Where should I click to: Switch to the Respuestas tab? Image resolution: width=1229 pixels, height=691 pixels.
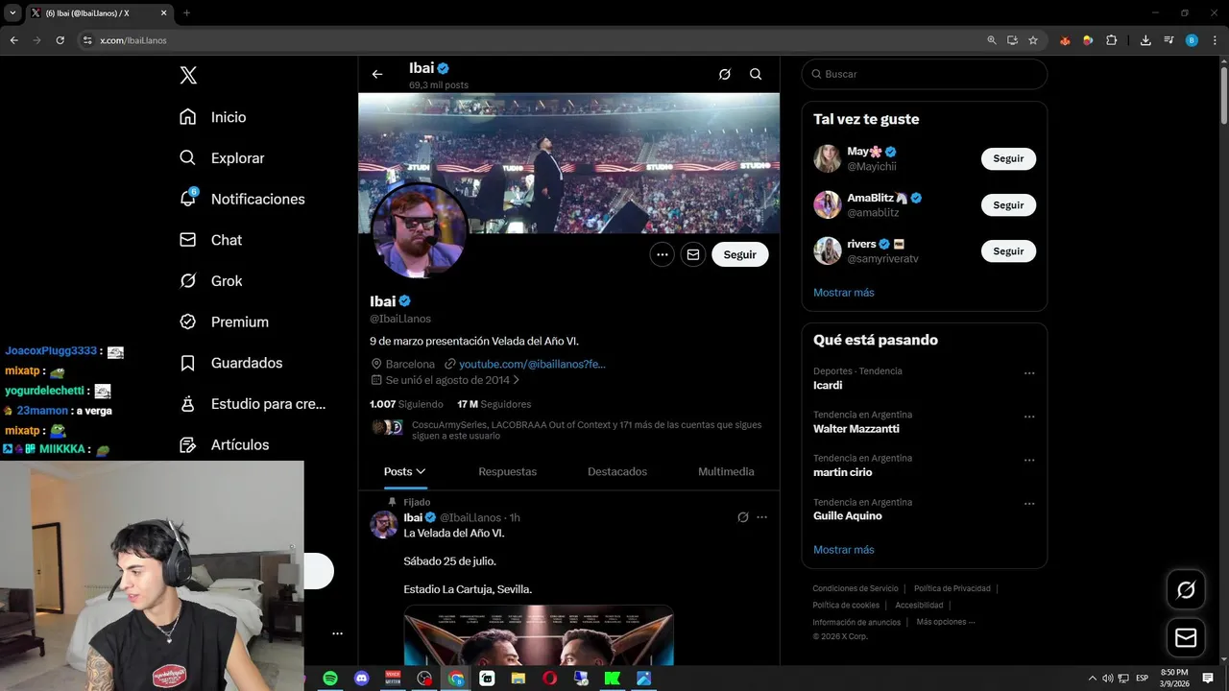[x=507, y=471]
